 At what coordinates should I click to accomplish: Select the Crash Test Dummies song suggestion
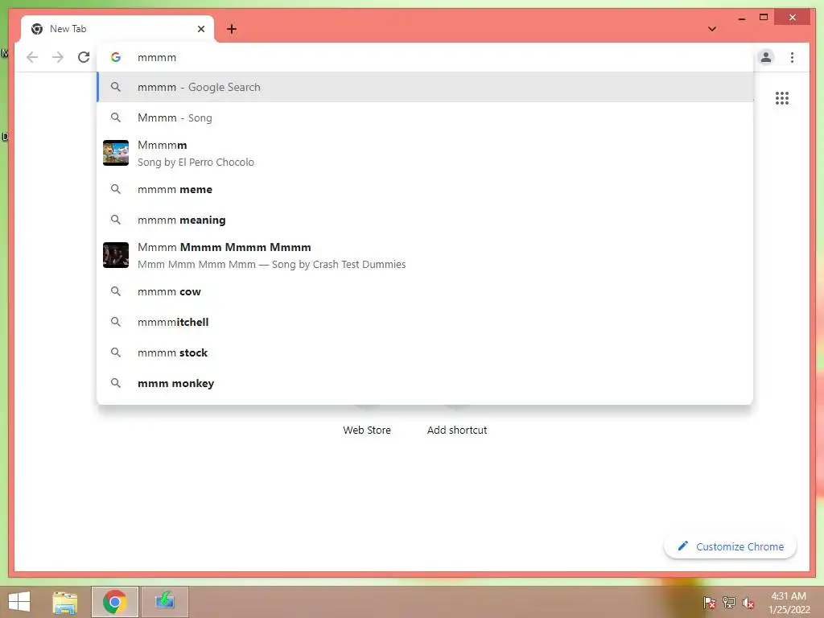pyautogui.click(x=425, y=255)
